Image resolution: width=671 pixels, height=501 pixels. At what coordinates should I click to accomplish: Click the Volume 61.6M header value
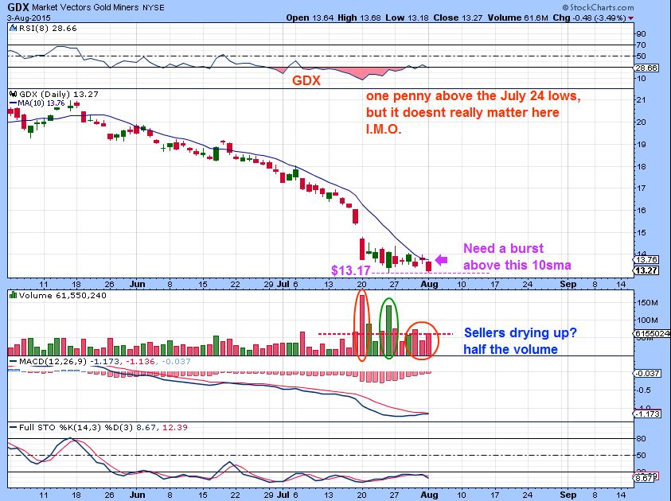pos(517,18)
